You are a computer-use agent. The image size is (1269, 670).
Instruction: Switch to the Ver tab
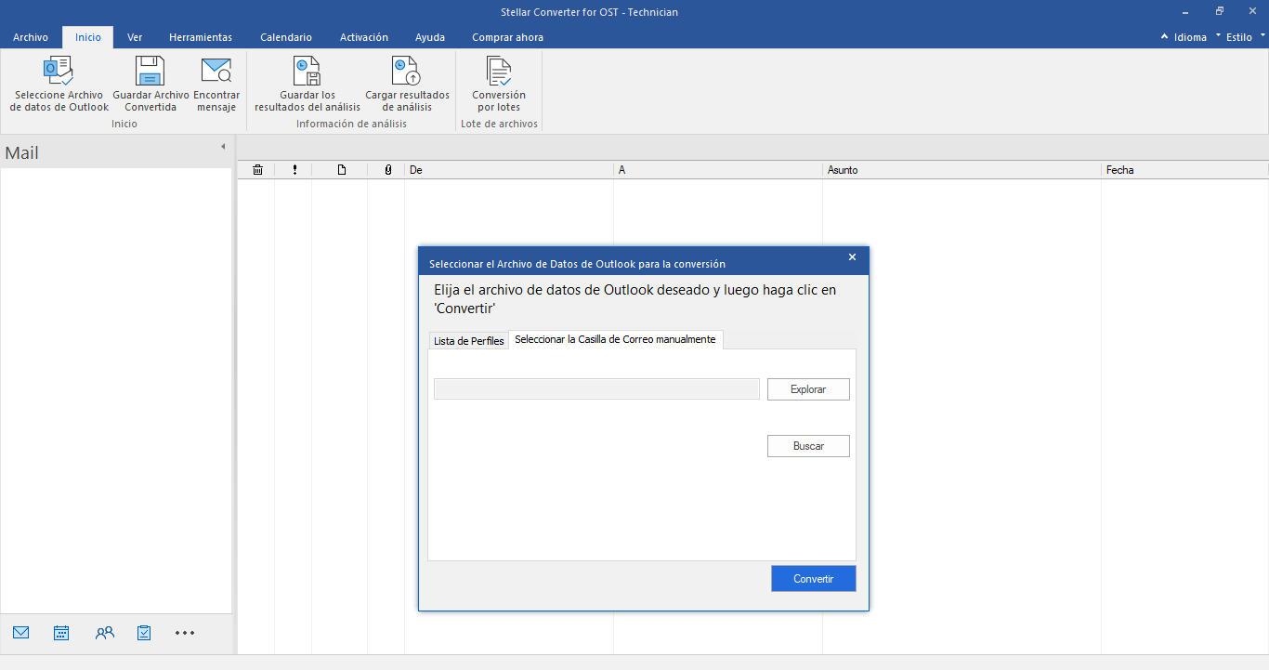[135, 37]
